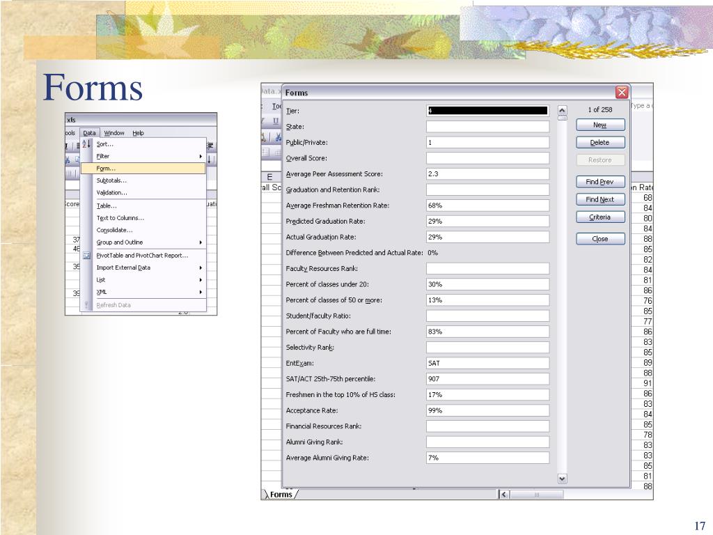The image size is (713, 535).
Task: Choose Sort... from Data menu
Action: [143, 144]
